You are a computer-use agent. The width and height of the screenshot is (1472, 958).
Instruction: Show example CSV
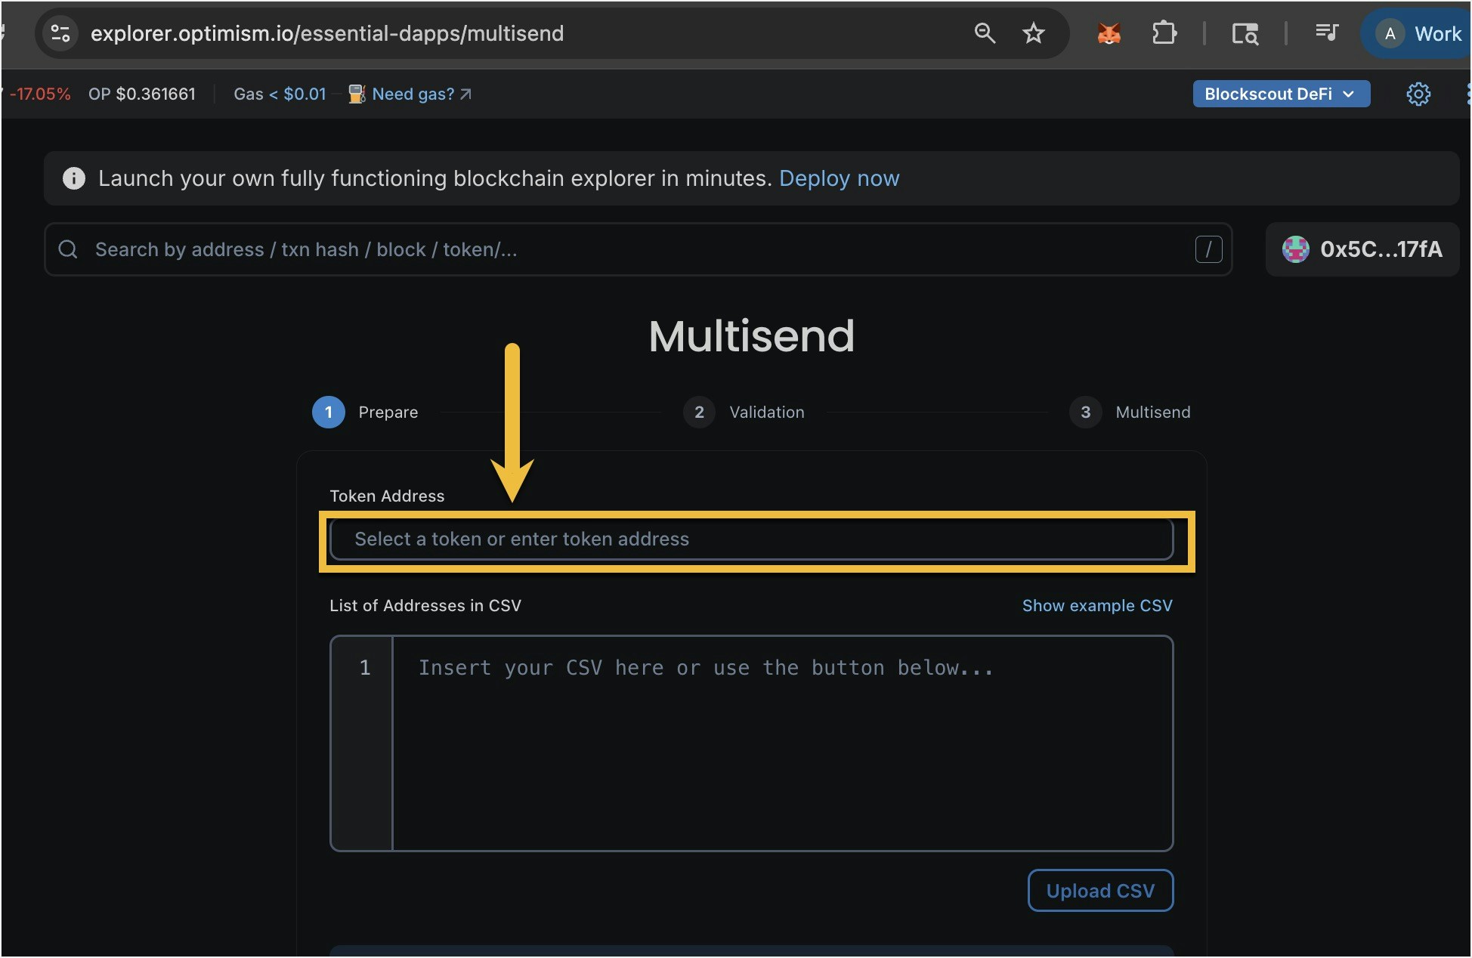pyautogui.click(x=1097, y=604)
